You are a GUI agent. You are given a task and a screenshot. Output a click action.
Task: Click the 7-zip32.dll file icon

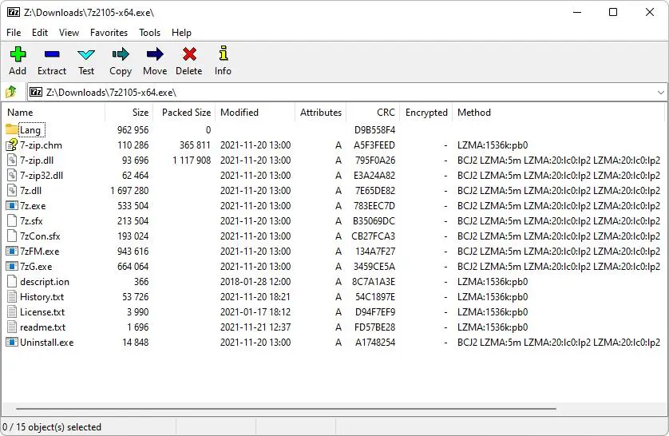pyautogui.click(x=11, y=175)
